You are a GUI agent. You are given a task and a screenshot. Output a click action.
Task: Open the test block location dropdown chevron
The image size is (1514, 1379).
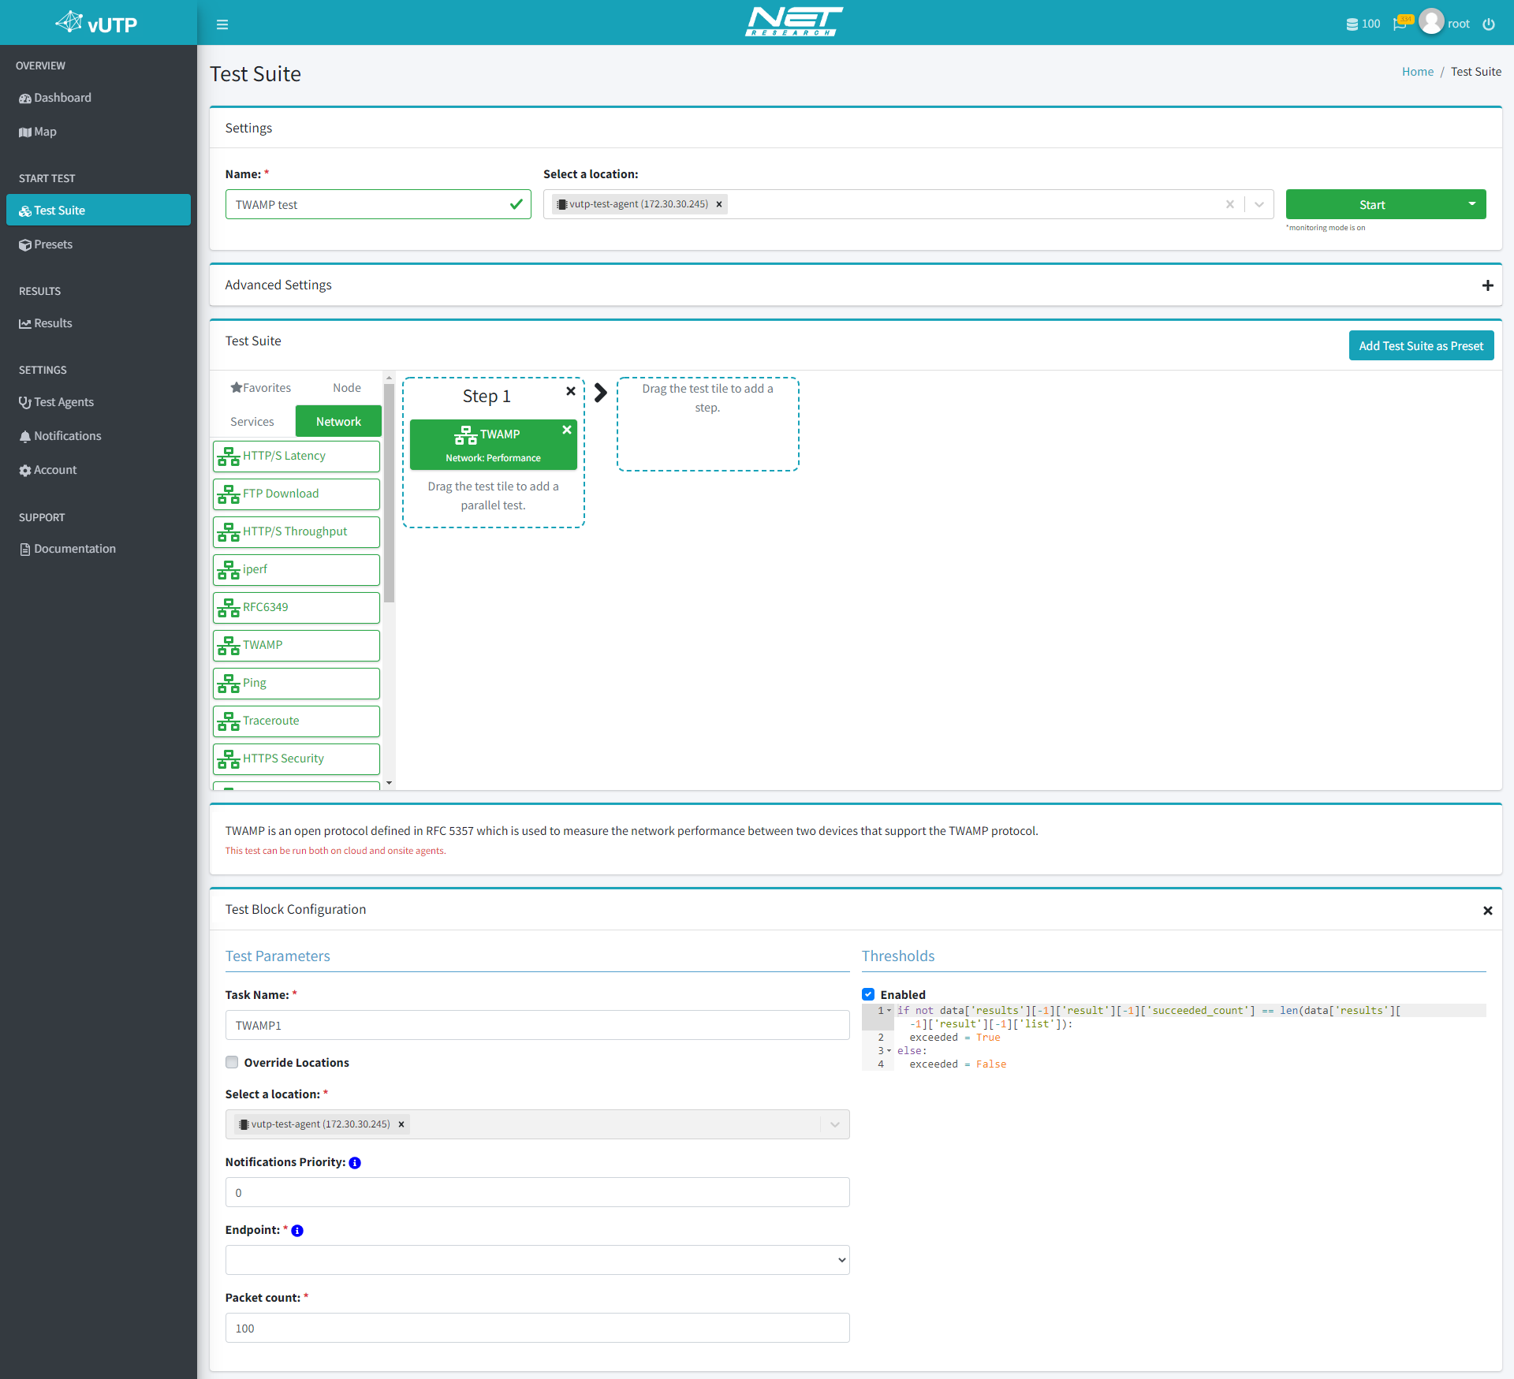click(x=834, y=1124)
